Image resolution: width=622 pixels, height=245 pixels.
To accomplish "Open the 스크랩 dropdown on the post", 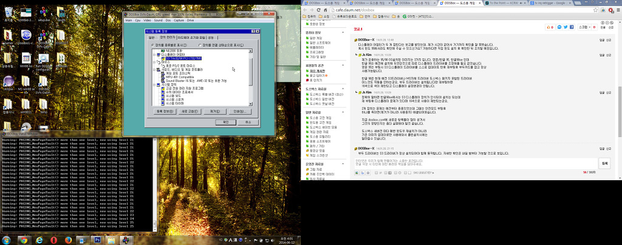I will pyautogui.click(x=586, y=27).
